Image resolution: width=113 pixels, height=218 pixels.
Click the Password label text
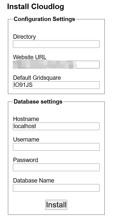[x=26, y=160]
